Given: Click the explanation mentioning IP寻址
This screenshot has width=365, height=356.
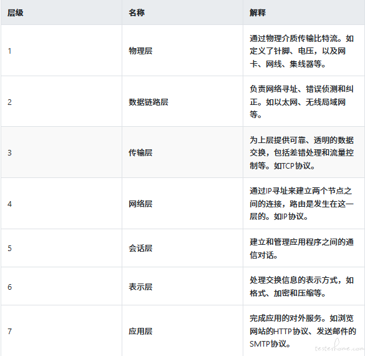Looking at the screenshot, I should click(302, 204).
